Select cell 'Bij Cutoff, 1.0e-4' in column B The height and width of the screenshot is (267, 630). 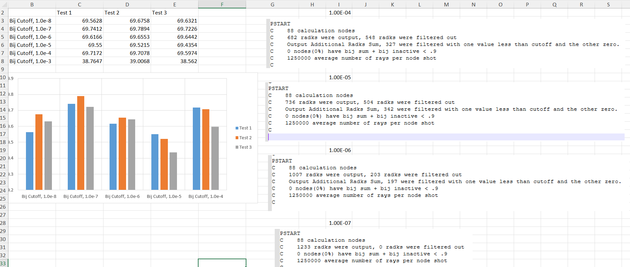coord(32,53)
